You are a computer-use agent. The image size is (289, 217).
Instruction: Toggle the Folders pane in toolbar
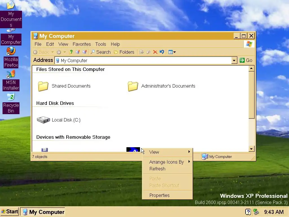click(x=124, y=52)
